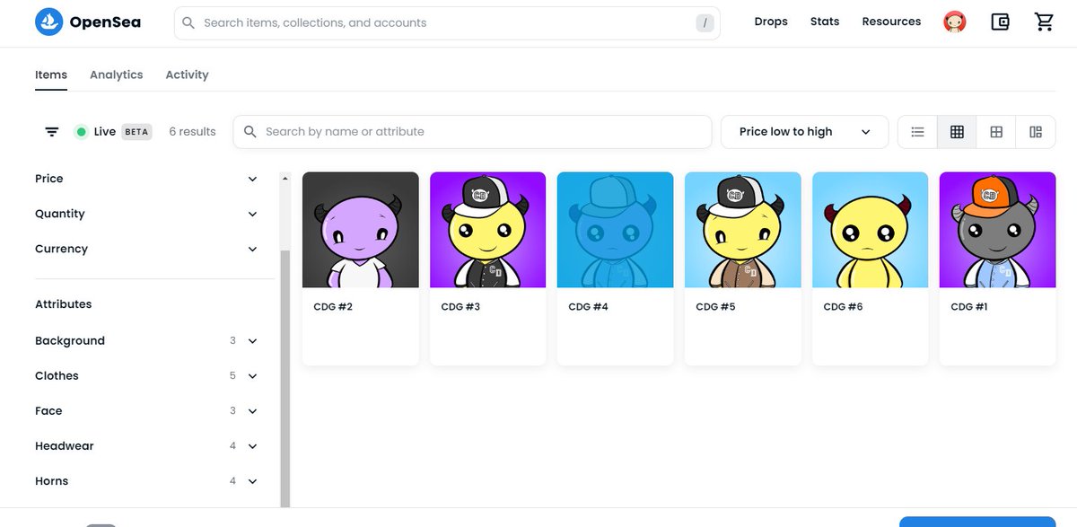Open the wallet icon

(x=1001, y=22)
